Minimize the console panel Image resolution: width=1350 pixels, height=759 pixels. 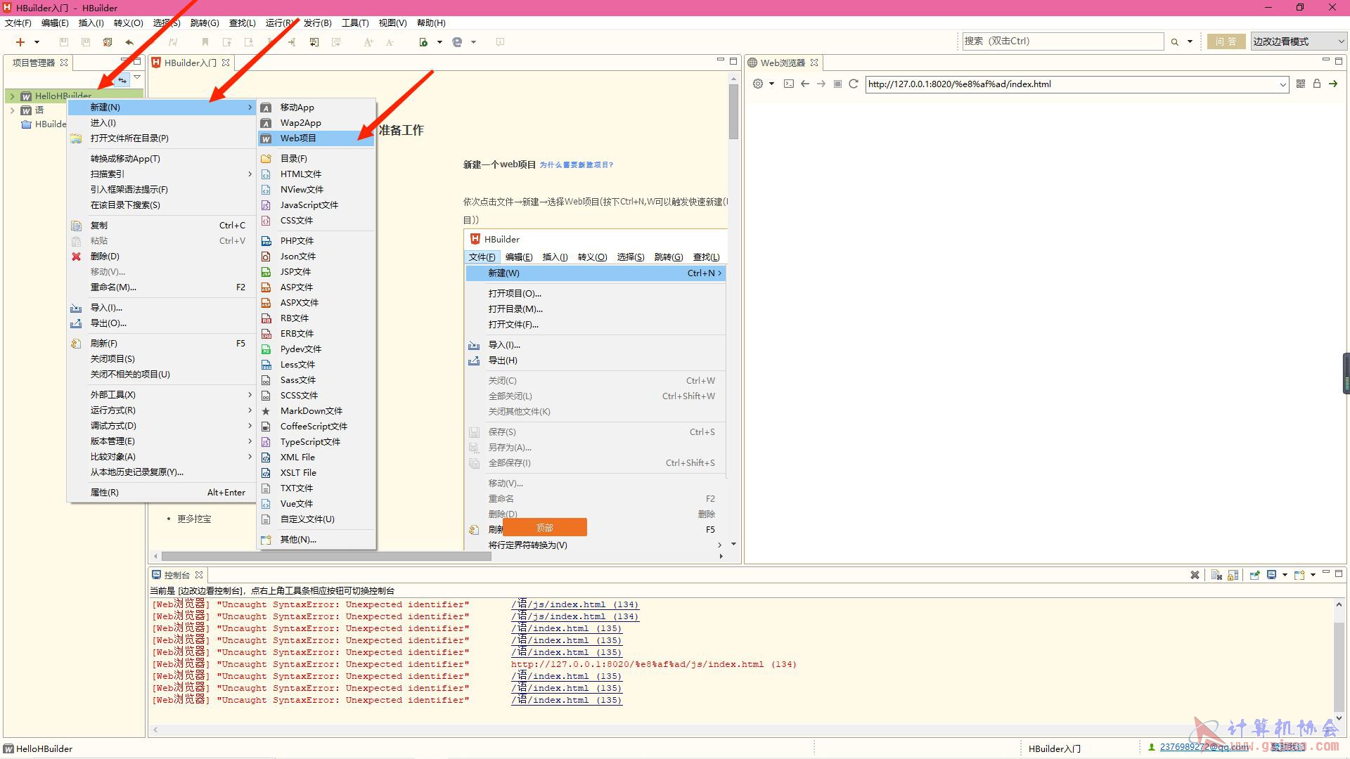pyautogui.click(x=1326, y=573)
